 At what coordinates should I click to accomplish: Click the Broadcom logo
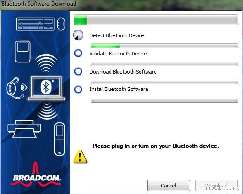pos(36,174)
